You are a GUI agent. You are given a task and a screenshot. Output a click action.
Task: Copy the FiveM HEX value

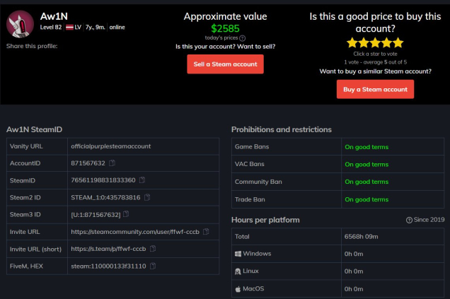pos(152,266)
